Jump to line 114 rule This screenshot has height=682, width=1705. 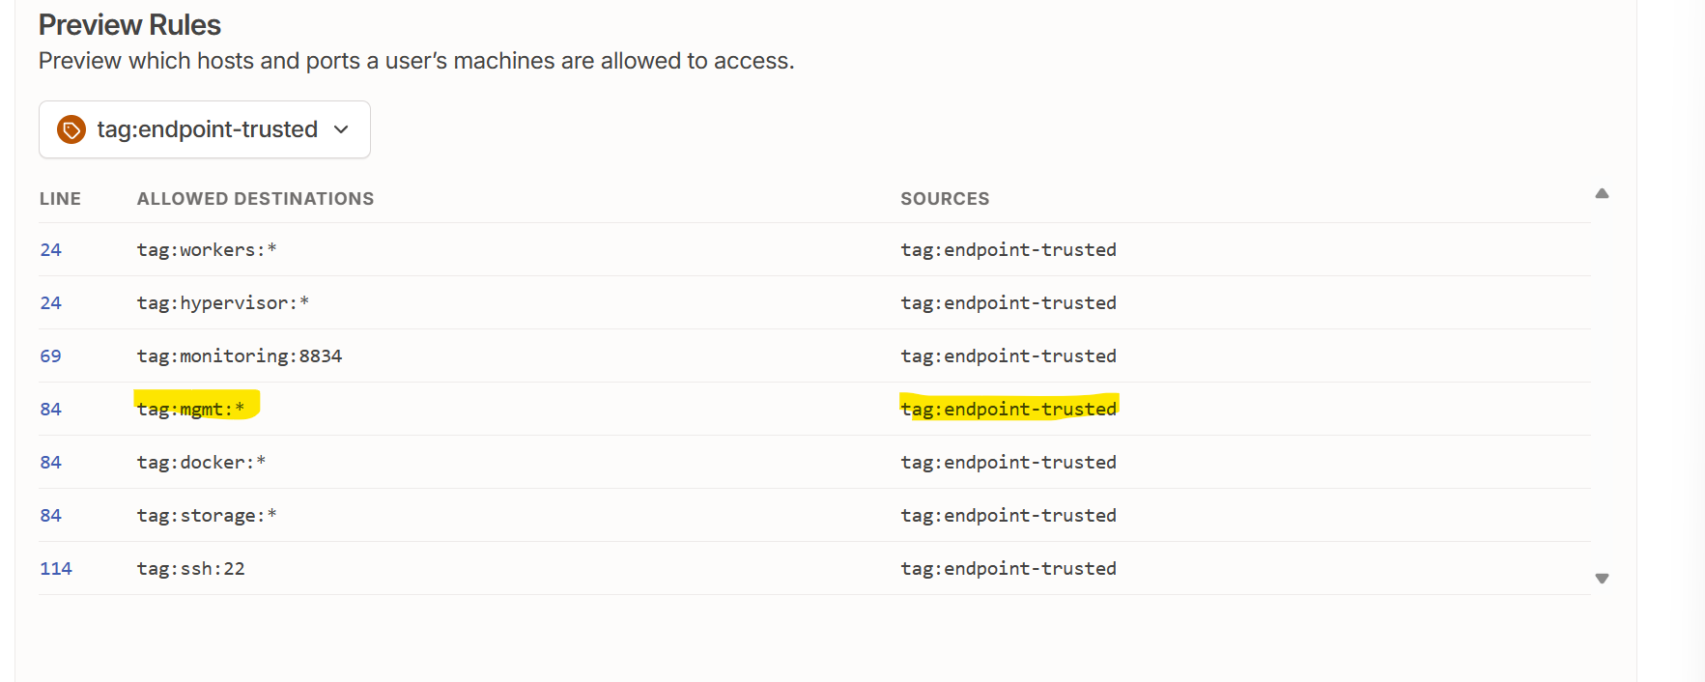[x=56, y=569]
